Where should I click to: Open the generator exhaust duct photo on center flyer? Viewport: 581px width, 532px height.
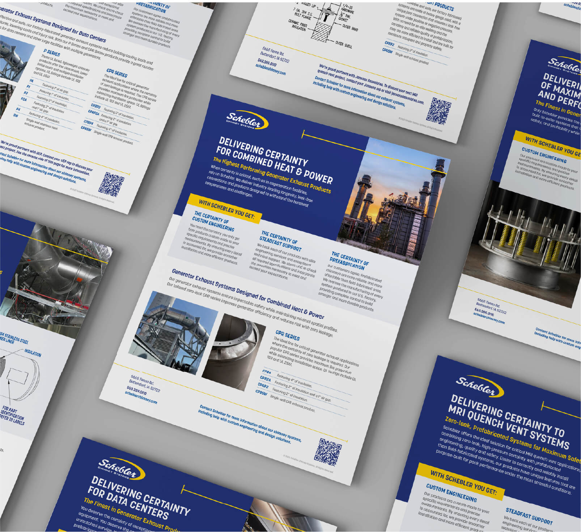click(x=174, y=333)
